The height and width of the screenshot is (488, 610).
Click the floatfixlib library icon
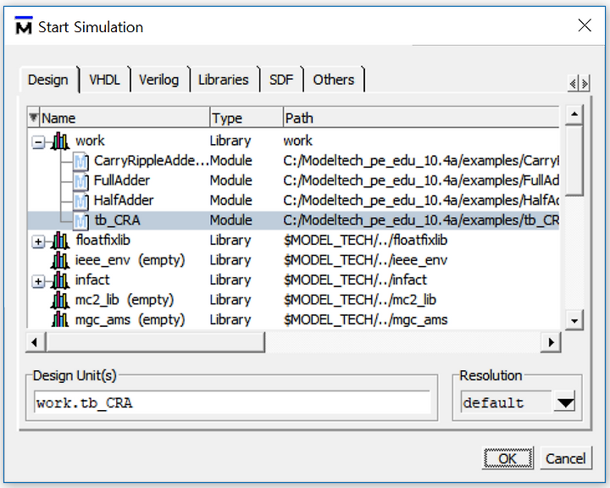click(x=60, y=241)
